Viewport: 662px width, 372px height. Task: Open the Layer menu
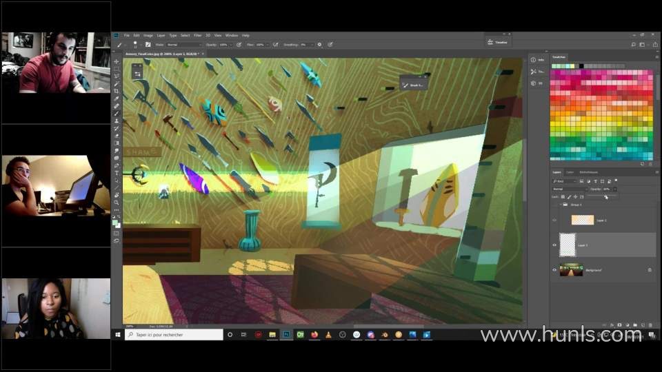[161, 35]
